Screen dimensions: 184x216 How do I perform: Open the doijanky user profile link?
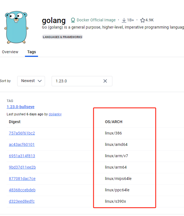click(x=55, y=114)
